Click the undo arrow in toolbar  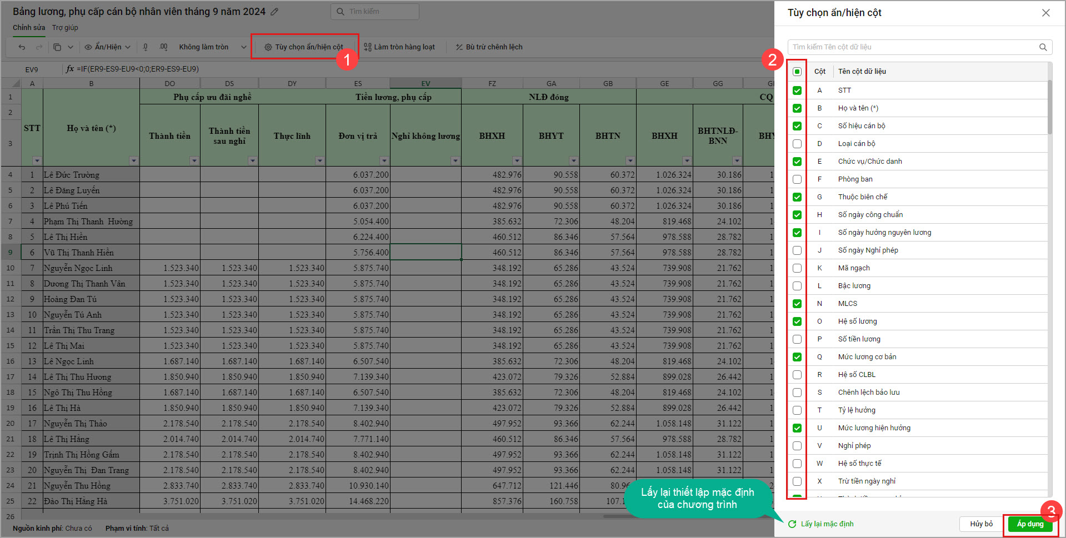coord(22,47)
